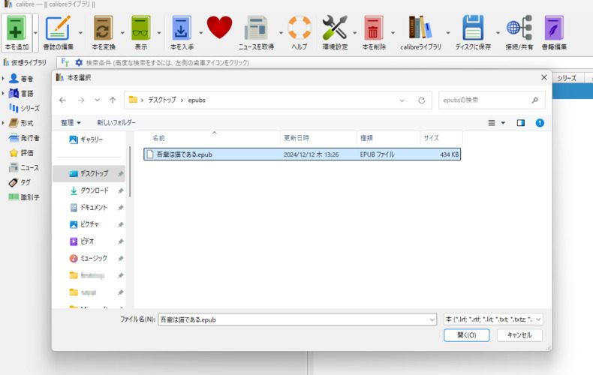Click 新しいフォルダー new folder button
This screenshot has width=593, height=375.
[x=116, y=123]
